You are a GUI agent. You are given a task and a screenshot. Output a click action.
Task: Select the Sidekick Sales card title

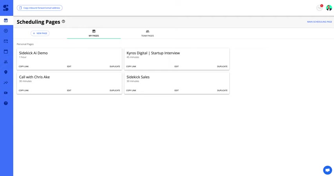click(x=138, y=77)
